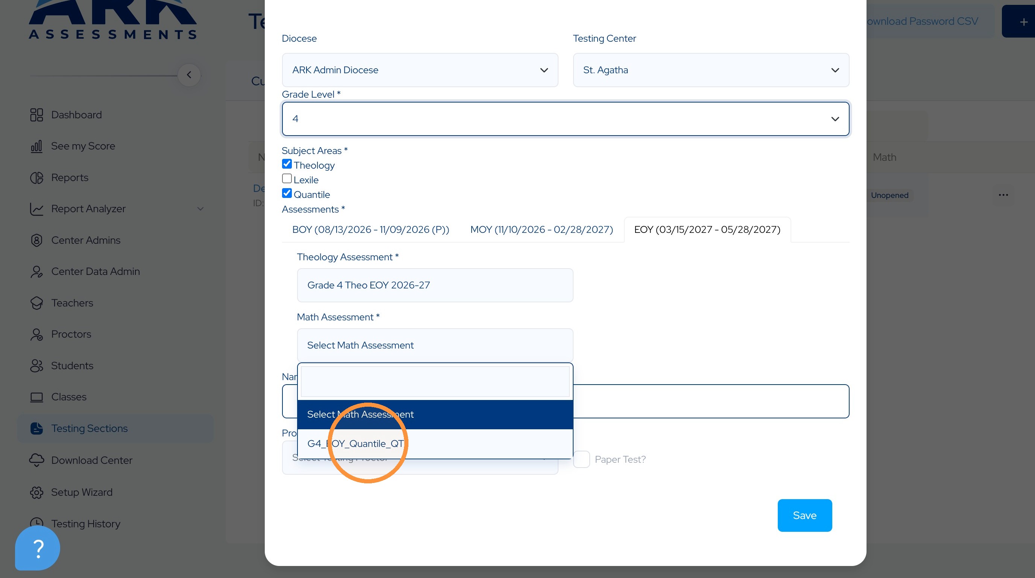Switch to the MOY assessment tab
The width and height of the screenshot is (1035, 578).
[x=541, y=229]
